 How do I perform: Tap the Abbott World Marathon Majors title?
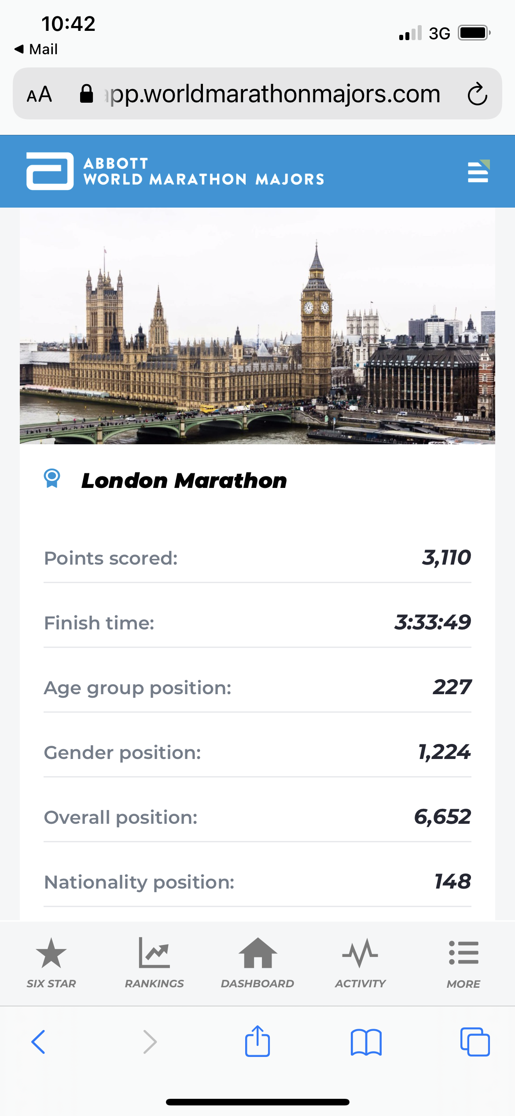pos(204,171)
